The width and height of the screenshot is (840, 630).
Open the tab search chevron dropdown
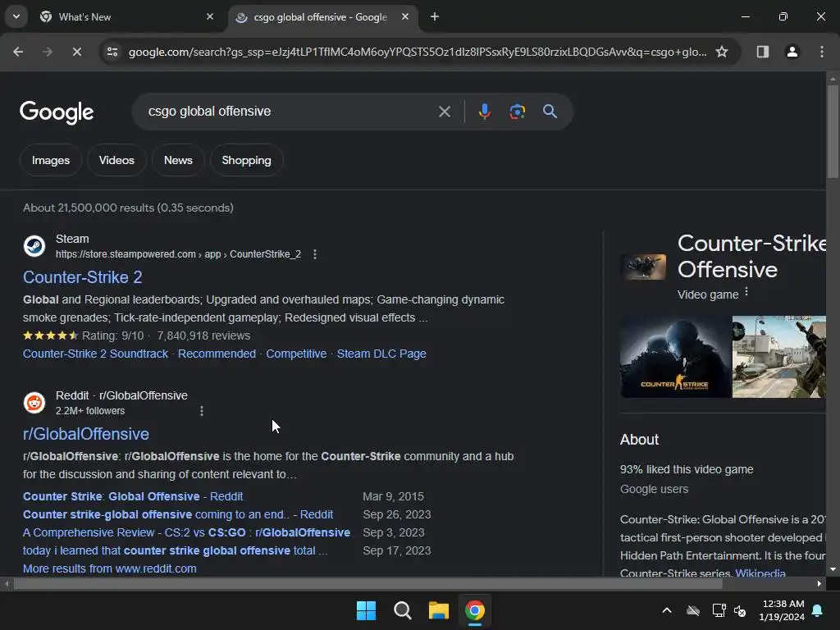(x=16, y=16)
